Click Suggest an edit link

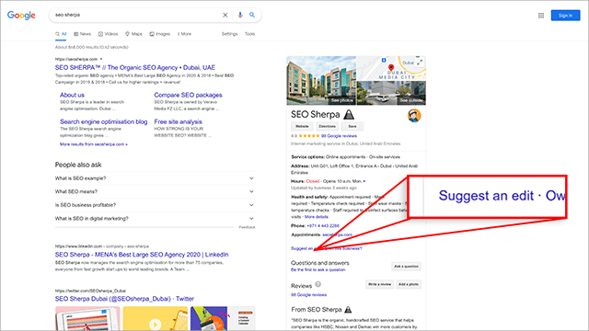(x=303, y=248)
